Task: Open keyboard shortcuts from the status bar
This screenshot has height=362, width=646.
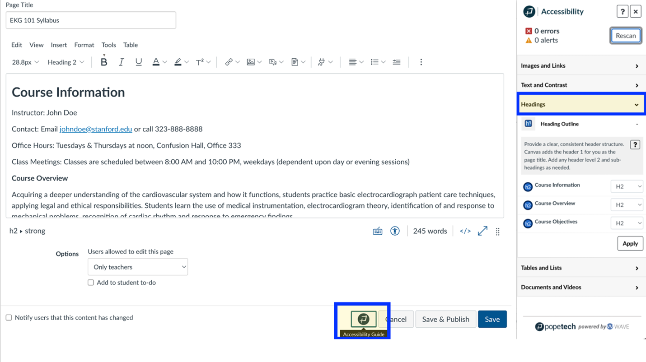Action: [378, 231]
